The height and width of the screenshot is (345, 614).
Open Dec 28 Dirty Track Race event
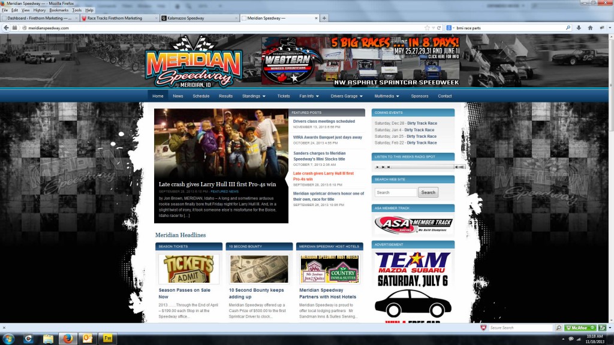point(422,123)
